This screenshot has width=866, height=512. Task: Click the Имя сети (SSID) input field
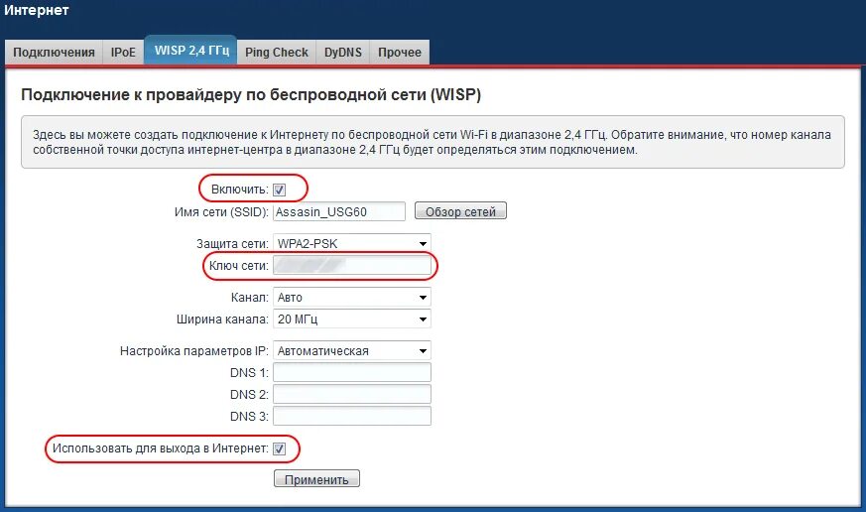[x=339, y=211]
